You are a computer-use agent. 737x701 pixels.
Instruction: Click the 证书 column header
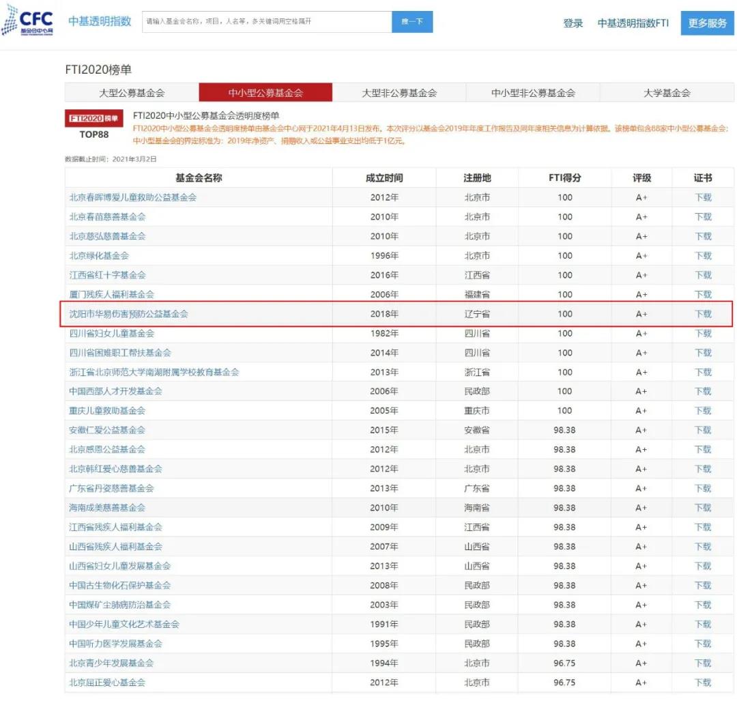point(703,177)
